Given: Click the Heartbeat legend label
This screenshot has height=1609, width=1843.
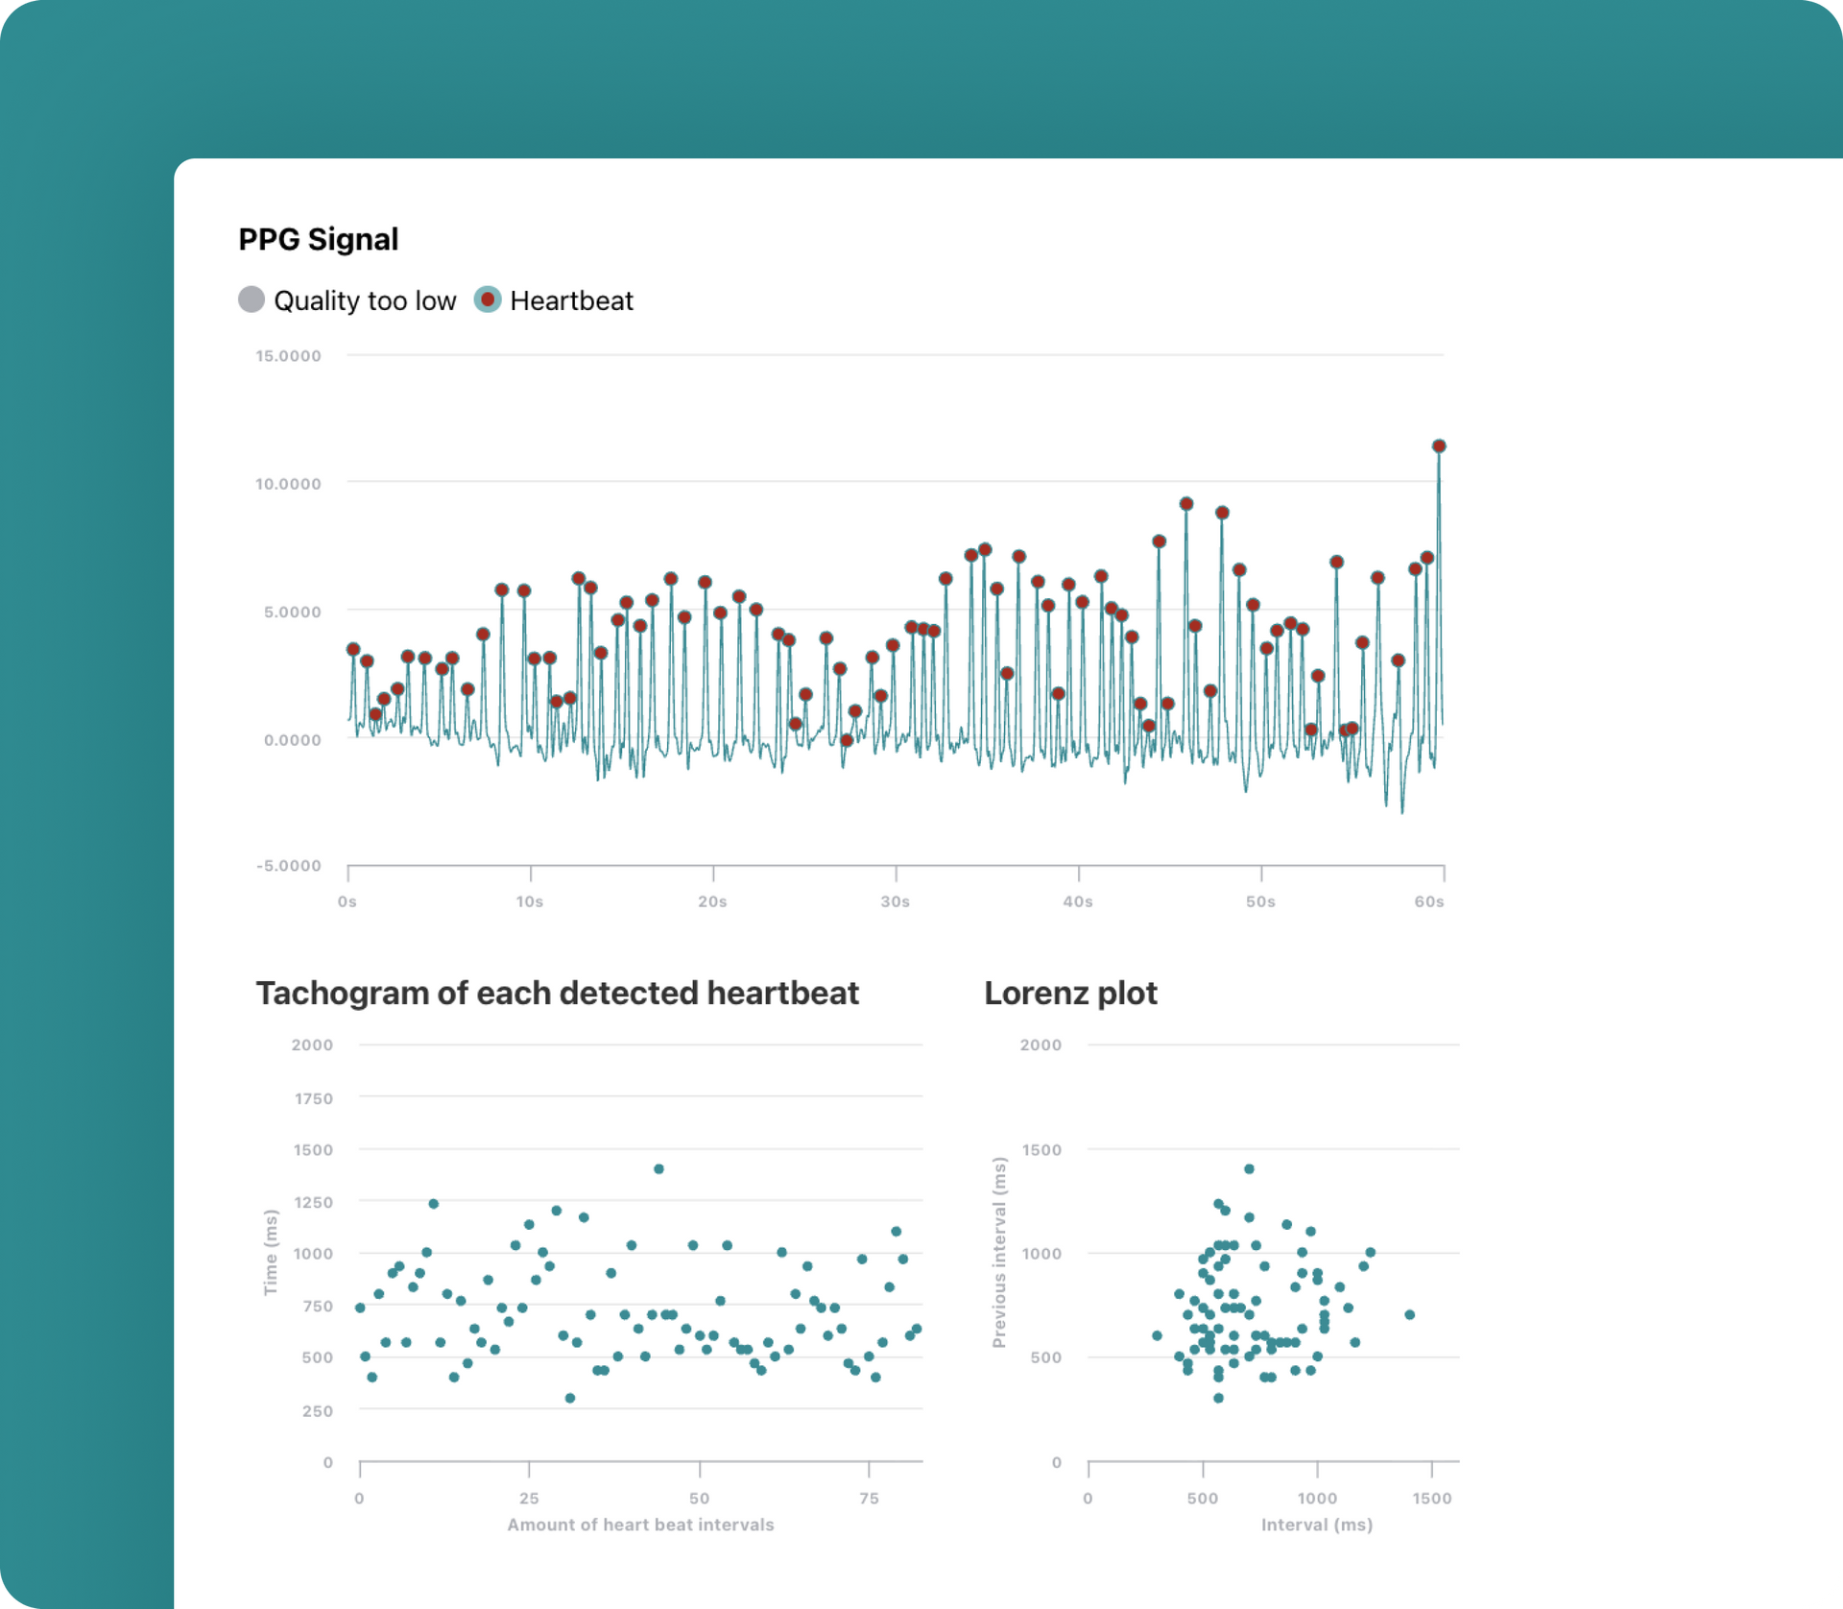Looking at the screenshot, I should [x=571, y=301].
